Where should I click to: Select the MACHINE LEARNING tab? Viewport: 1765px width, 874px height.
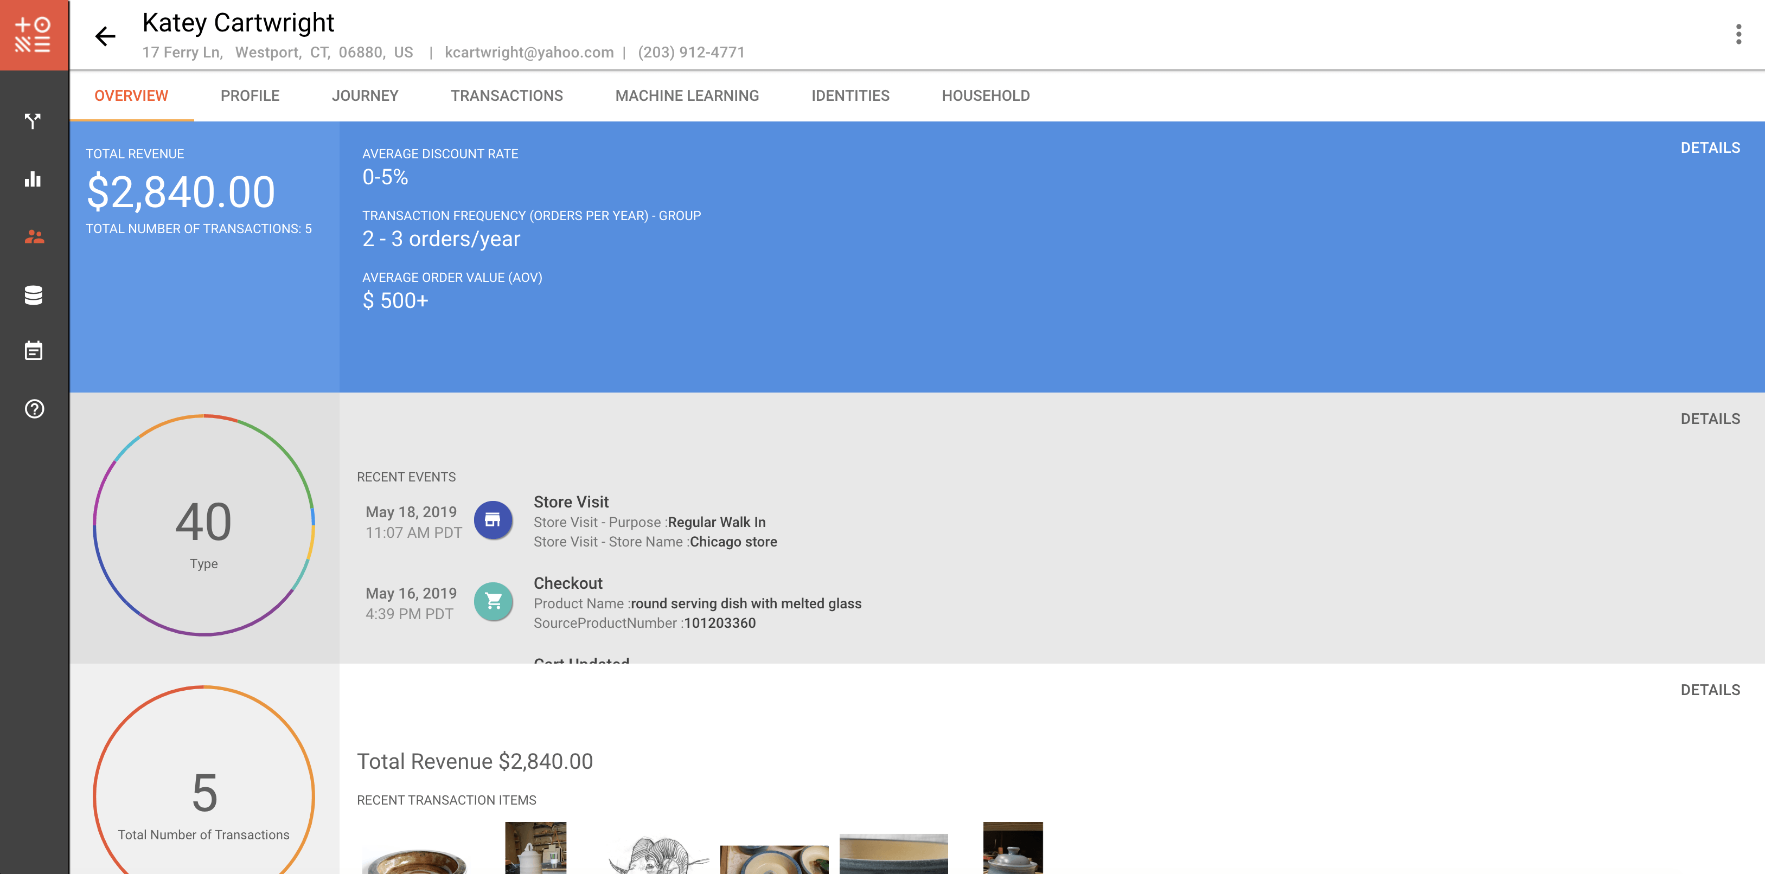(687, 95)
